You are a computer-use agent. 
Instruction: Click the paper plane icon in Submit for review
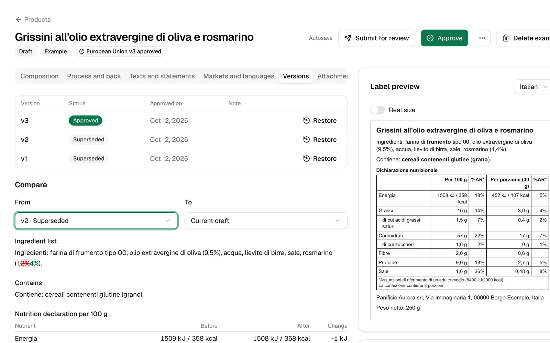(348, 38)
